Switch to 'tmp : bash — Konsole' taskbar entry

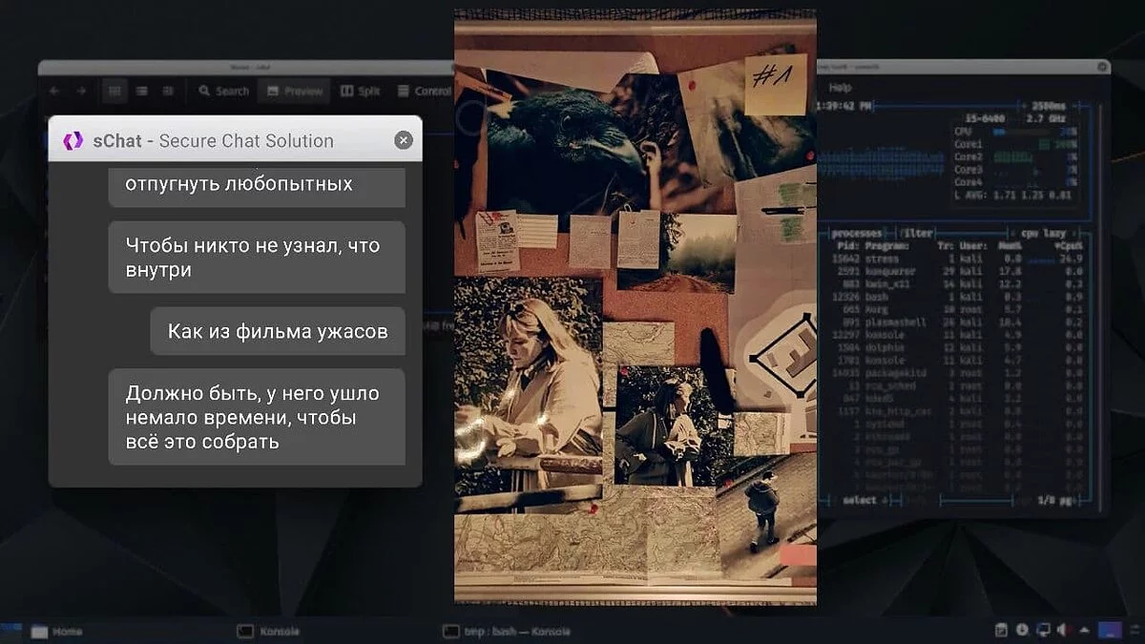[506, 631]
